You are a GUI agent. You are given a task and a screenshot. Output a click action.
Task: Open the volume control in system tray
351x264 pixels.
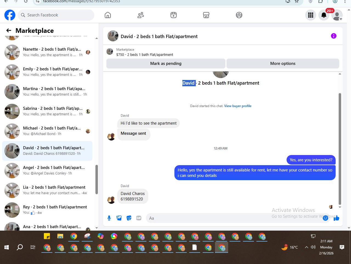(x=313, y=247)
